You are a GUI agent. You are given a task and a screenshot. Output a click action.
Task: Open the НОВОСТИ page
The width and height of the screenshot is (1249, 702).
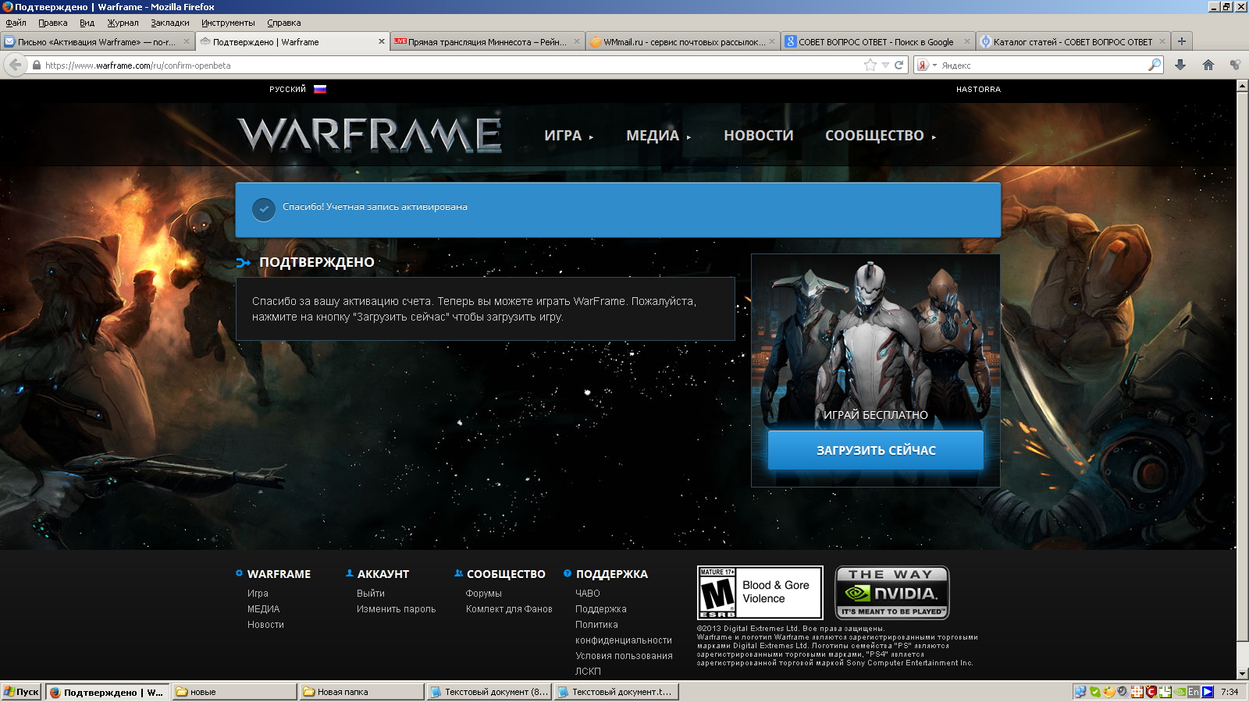click(x=759, y=136)
